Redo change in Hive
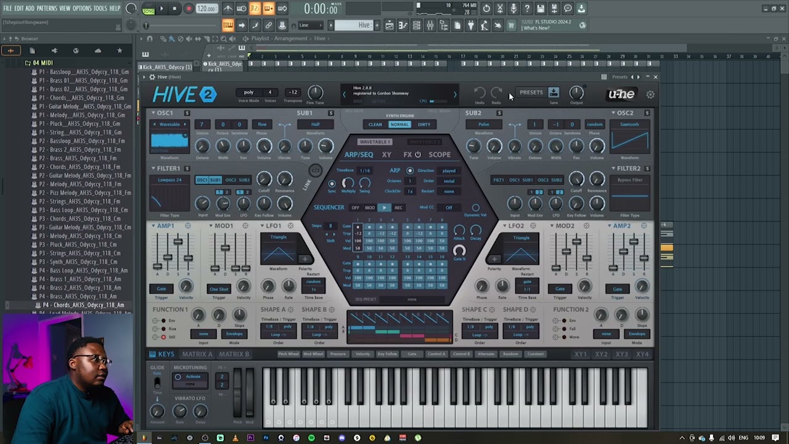This screenshot has height=444, width=789. (496, 93)
